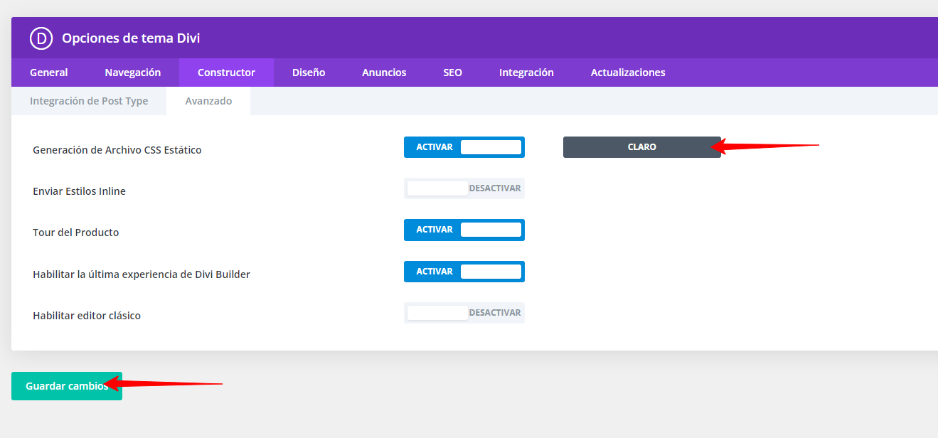Click the CLARO button

pos(642,147)
